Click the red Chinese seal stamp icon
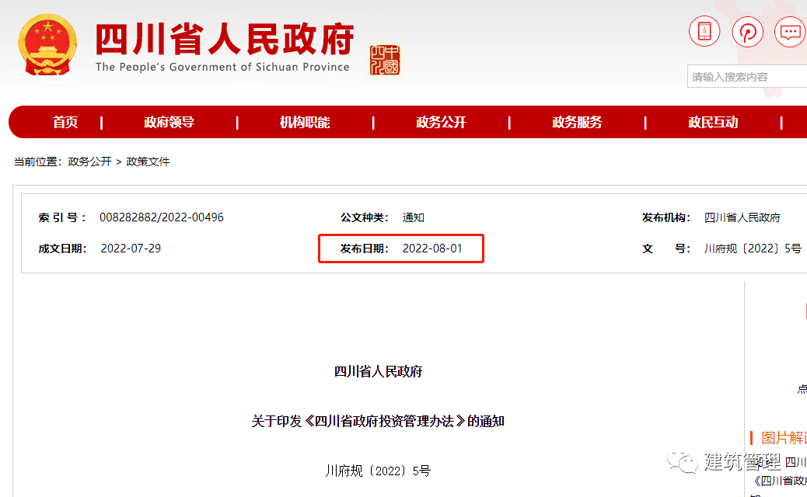Screen dimensions: 807x497 tap(385, 60)
